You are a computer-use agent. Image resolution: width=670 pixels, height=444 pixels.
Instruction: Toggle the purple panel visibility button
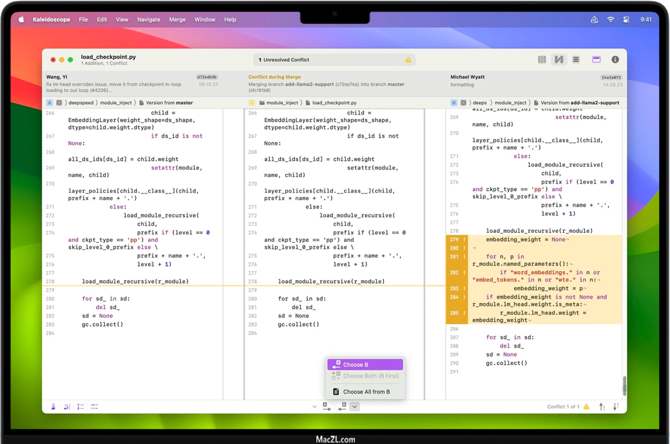point(597,60)
